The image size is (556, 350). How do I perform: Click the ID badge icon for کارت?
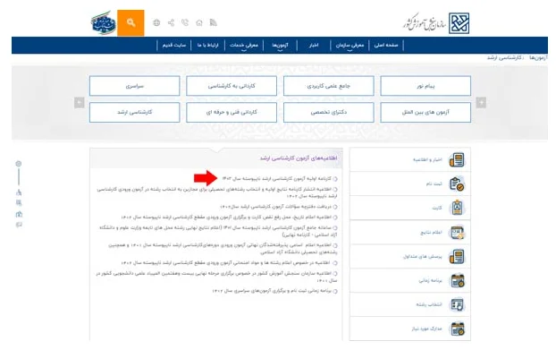[x=457, y=208]
